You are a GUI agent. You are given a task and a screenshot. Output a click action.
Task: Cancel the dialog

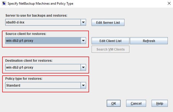(136, 104)
